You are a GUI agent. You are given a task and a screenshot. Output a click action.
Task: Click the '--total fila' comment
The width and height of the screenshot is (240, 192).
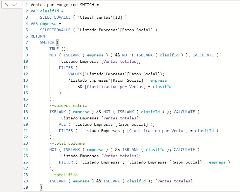pos(63,175)
